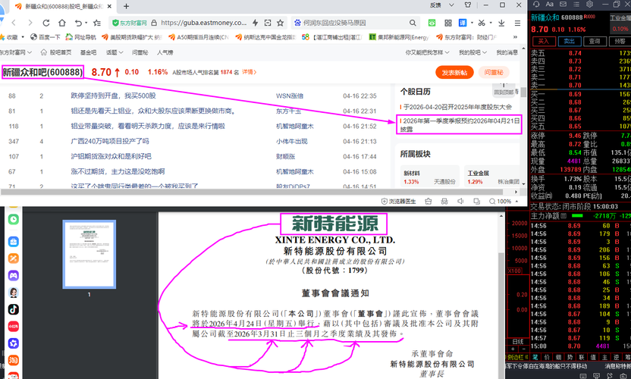This screenshot has height=379, width=631.
Task: Click the browser forward arrow
Action: click(30, 23)
